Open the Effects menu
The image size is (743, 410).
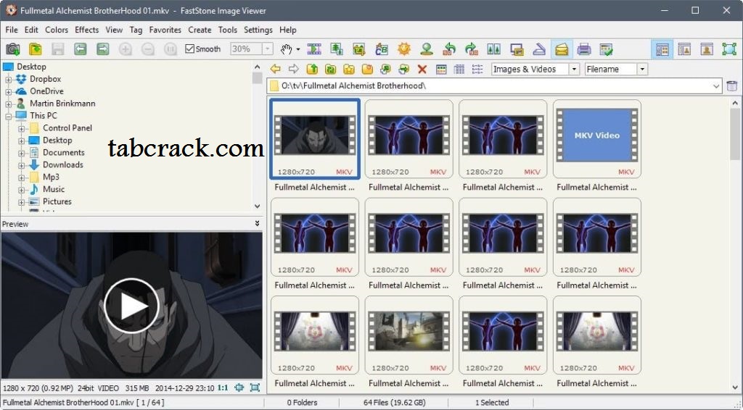pos(87,30)
